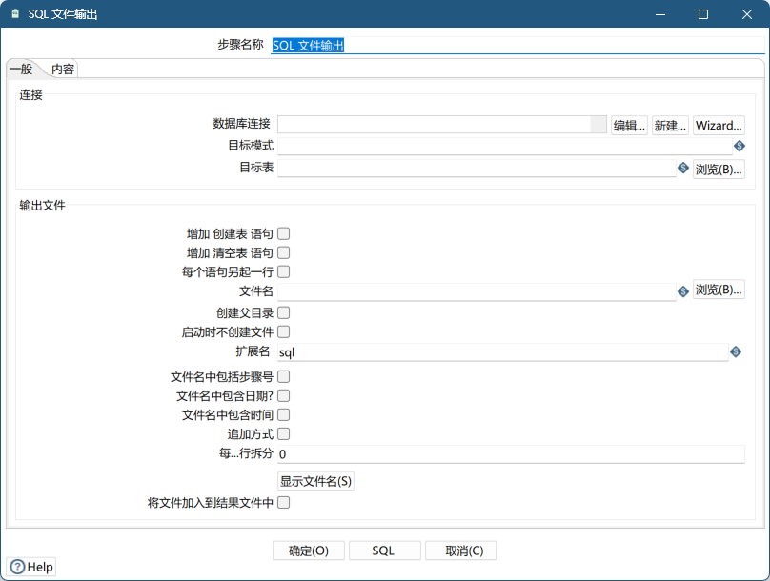
Task: Click 浏览(B)... next to 目标表
Action: click(x=719, y=168)
